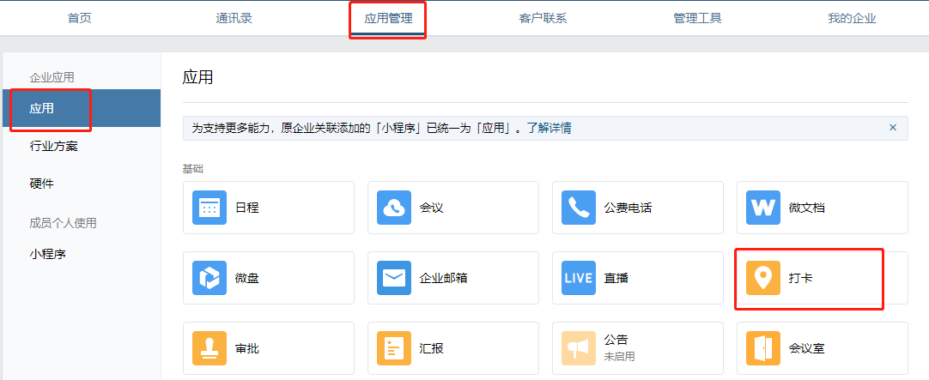Screen dimensions: 929x380
Task: Open the 公告 megaphone icon
Action: (579, 348)
